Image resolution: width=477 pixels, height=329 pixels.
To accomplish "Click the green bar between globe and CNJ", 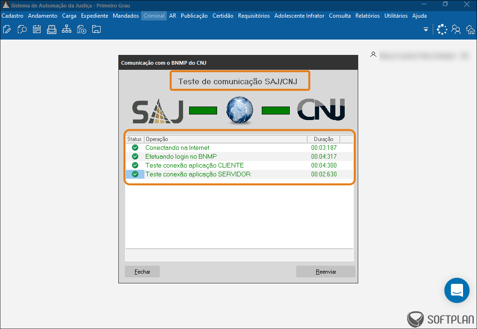I will 276,111.
